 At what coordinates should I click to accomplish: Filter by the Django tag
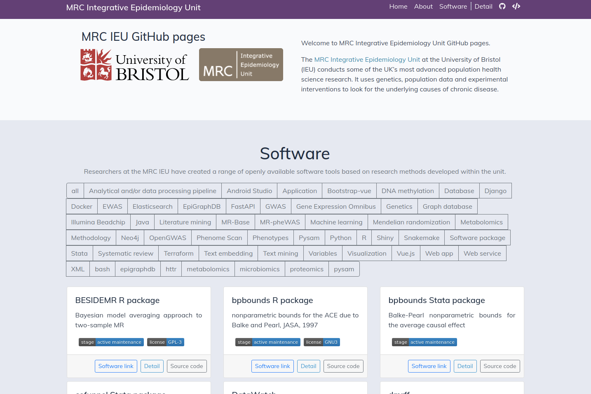click(x=495, y=191)
